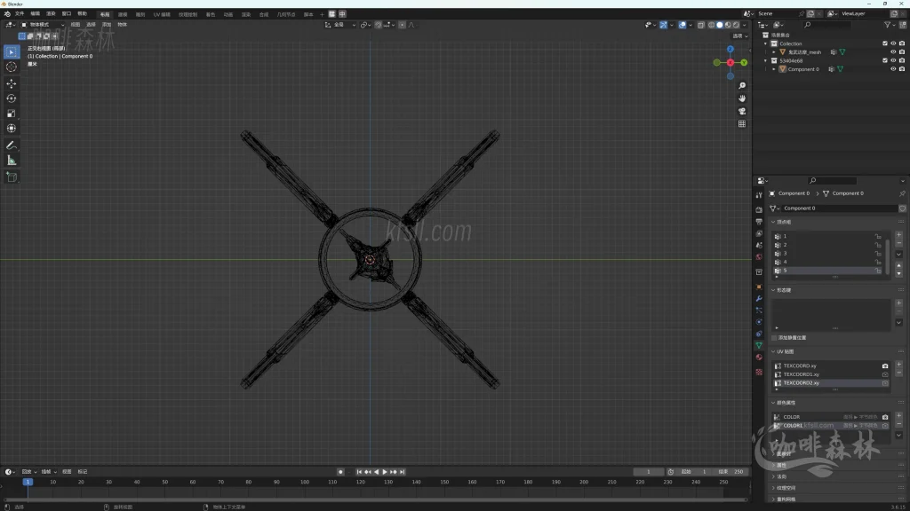Click the red X axis gizmo ball
This screenshot has height=511, width=910.
[730, 62]
